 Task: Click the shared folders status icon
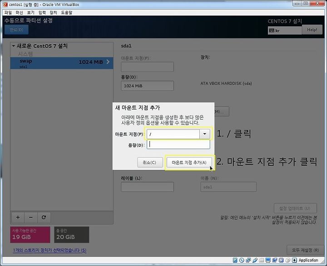[x=261, y=260]
